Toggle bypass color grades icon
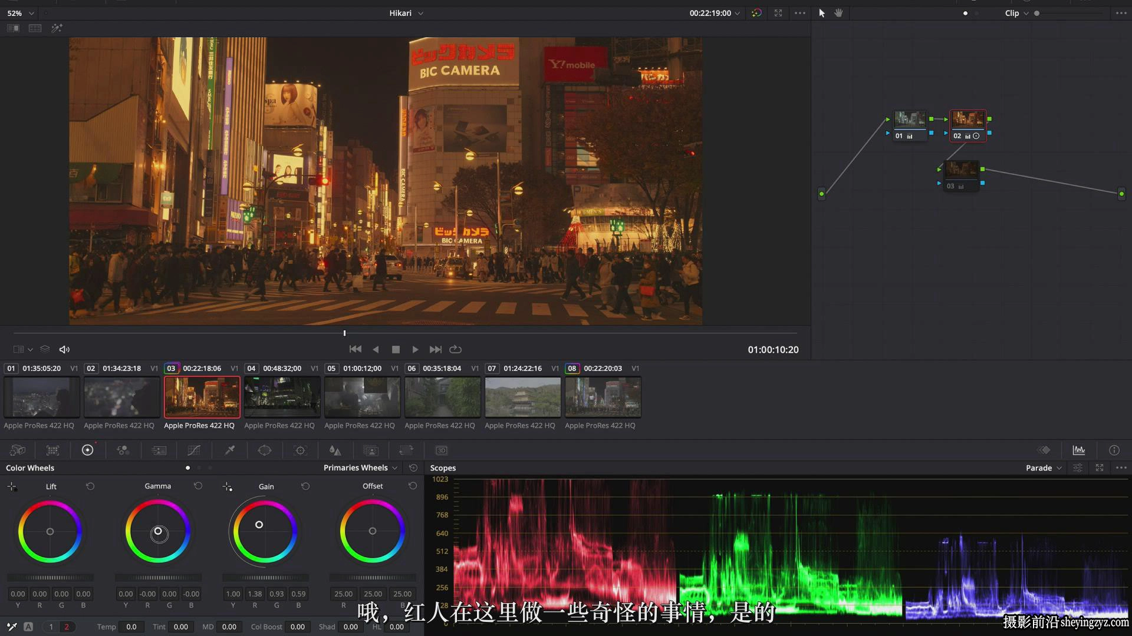Screen dimensions: 1132x636 (x=756, y=13)
